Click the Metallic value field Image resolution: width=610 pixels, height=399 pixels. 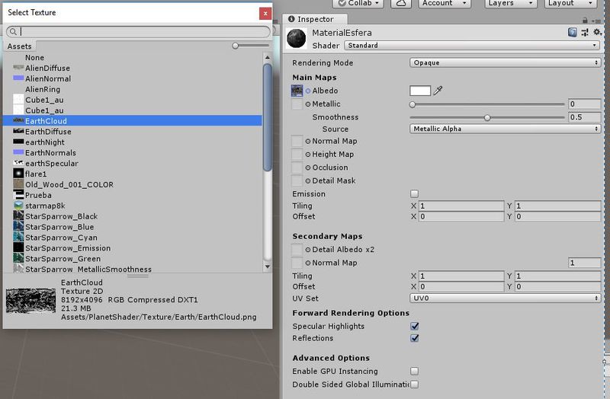[x=584, y=104]
